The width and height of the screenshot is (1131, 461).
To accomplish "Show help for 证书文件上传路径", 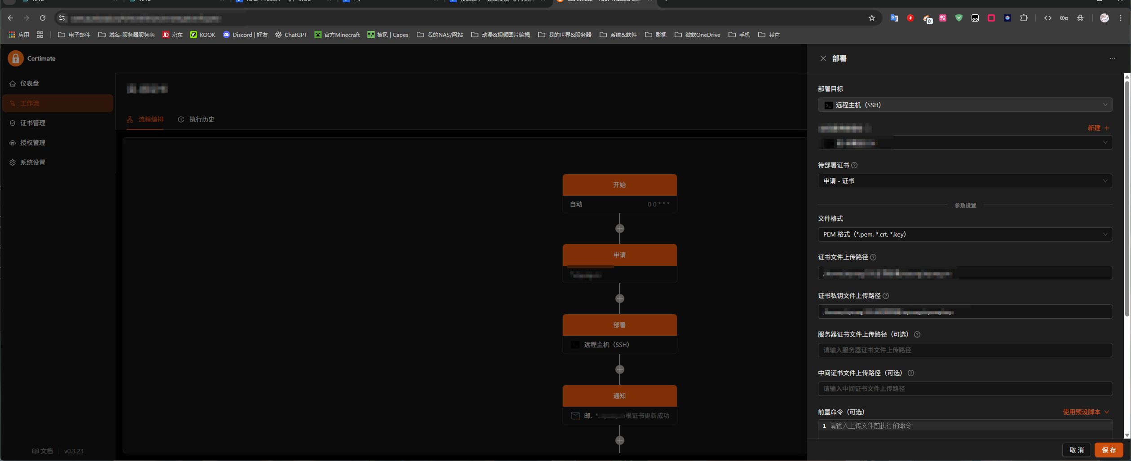I will click(873, 257).
